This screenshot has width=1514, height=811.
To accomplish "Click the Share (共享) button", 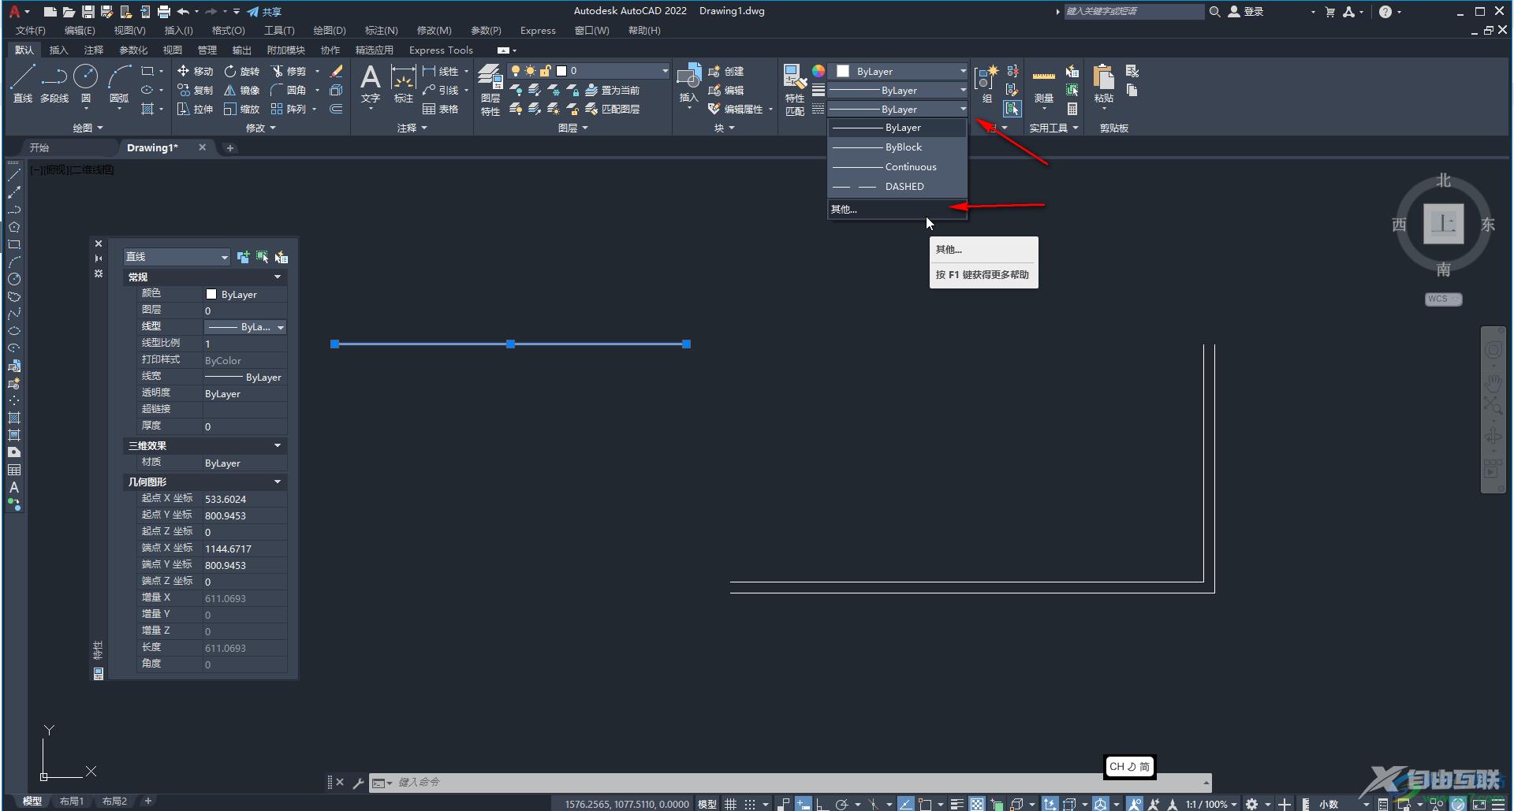I will (264, 12).
